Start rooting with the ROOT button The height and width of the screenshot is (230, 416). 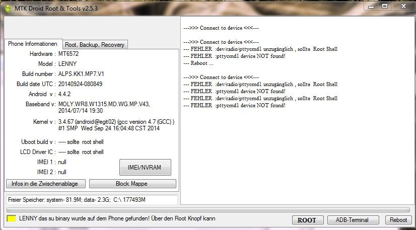pyautogui.click(x=308, y=220)
